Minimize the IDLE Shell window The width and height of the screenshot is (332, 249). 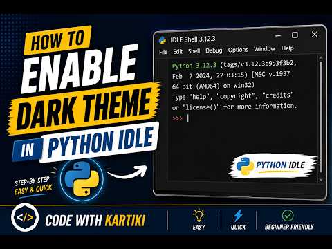pos(278,36)
